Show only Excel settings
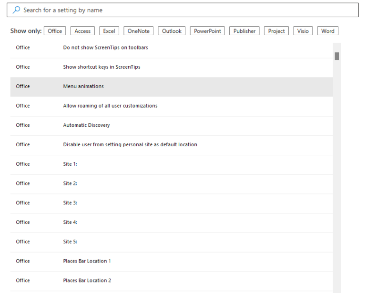This screenshot has height=293, width=366. [109, 31]
